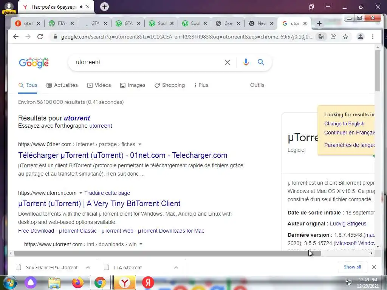This screenshot has width=387, height=290.
Task: Click Chrome icon in the taskbar
Action: coord(100,282)
